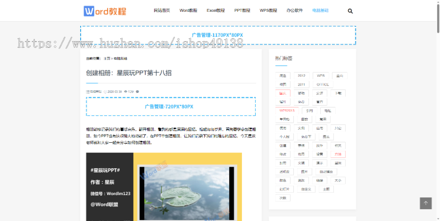Click the 官方 tag
Viewport: 440px width, 221px height.
(319, 102)
